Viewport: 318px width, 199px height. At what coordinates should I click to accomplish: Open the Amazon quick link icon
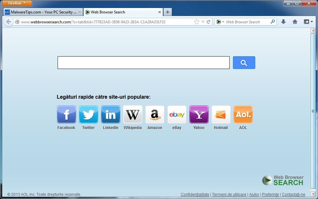[155, 114]
